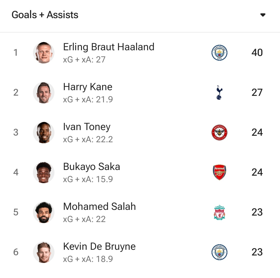The image size is (280, 278).
Task: Tap Mohamed Salah's player avatar
Action: point(44,212)
